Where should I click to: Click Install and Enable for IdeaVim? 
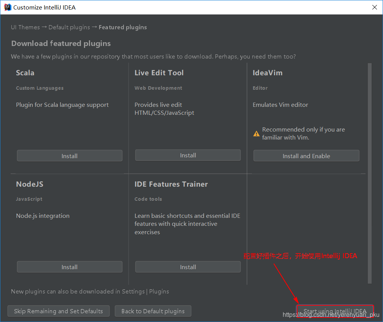coord(306,156)
